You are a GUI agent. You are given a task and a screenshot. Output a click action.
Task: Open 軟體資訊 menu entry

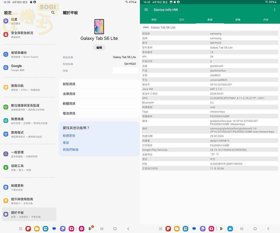point(99,104)
